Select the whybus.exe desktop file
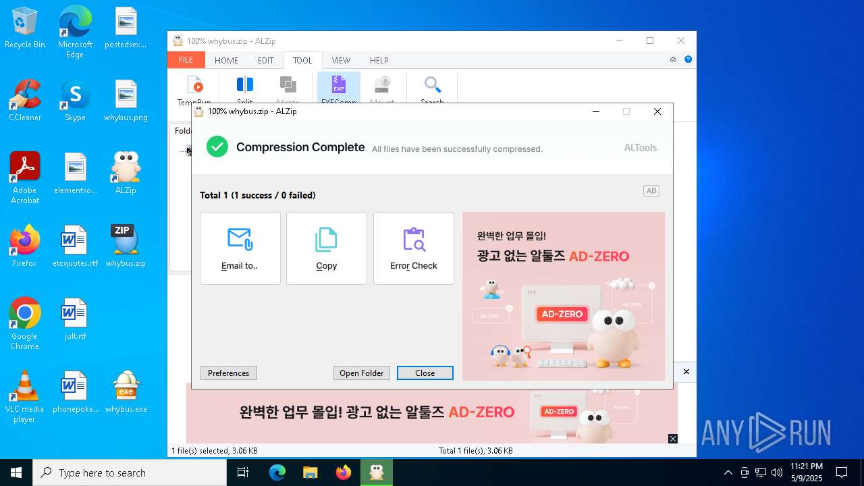864x486 pixels. (x=126, y=393)
